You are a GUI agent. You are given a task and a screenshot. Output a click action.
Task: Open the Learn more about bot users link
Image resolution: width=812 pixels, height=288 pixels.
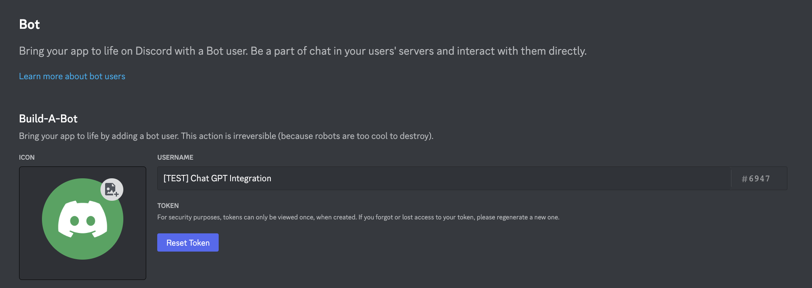(72, 76)
